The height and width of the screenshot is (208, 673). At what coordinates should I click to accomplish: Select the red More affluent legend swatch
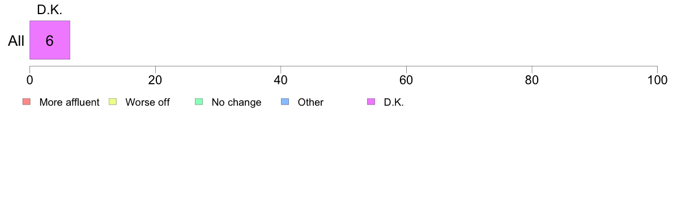coord(27,102)
